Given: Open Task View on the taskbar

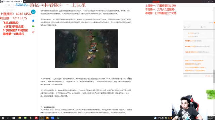Looking at the screenshot, I should (13, 118).
